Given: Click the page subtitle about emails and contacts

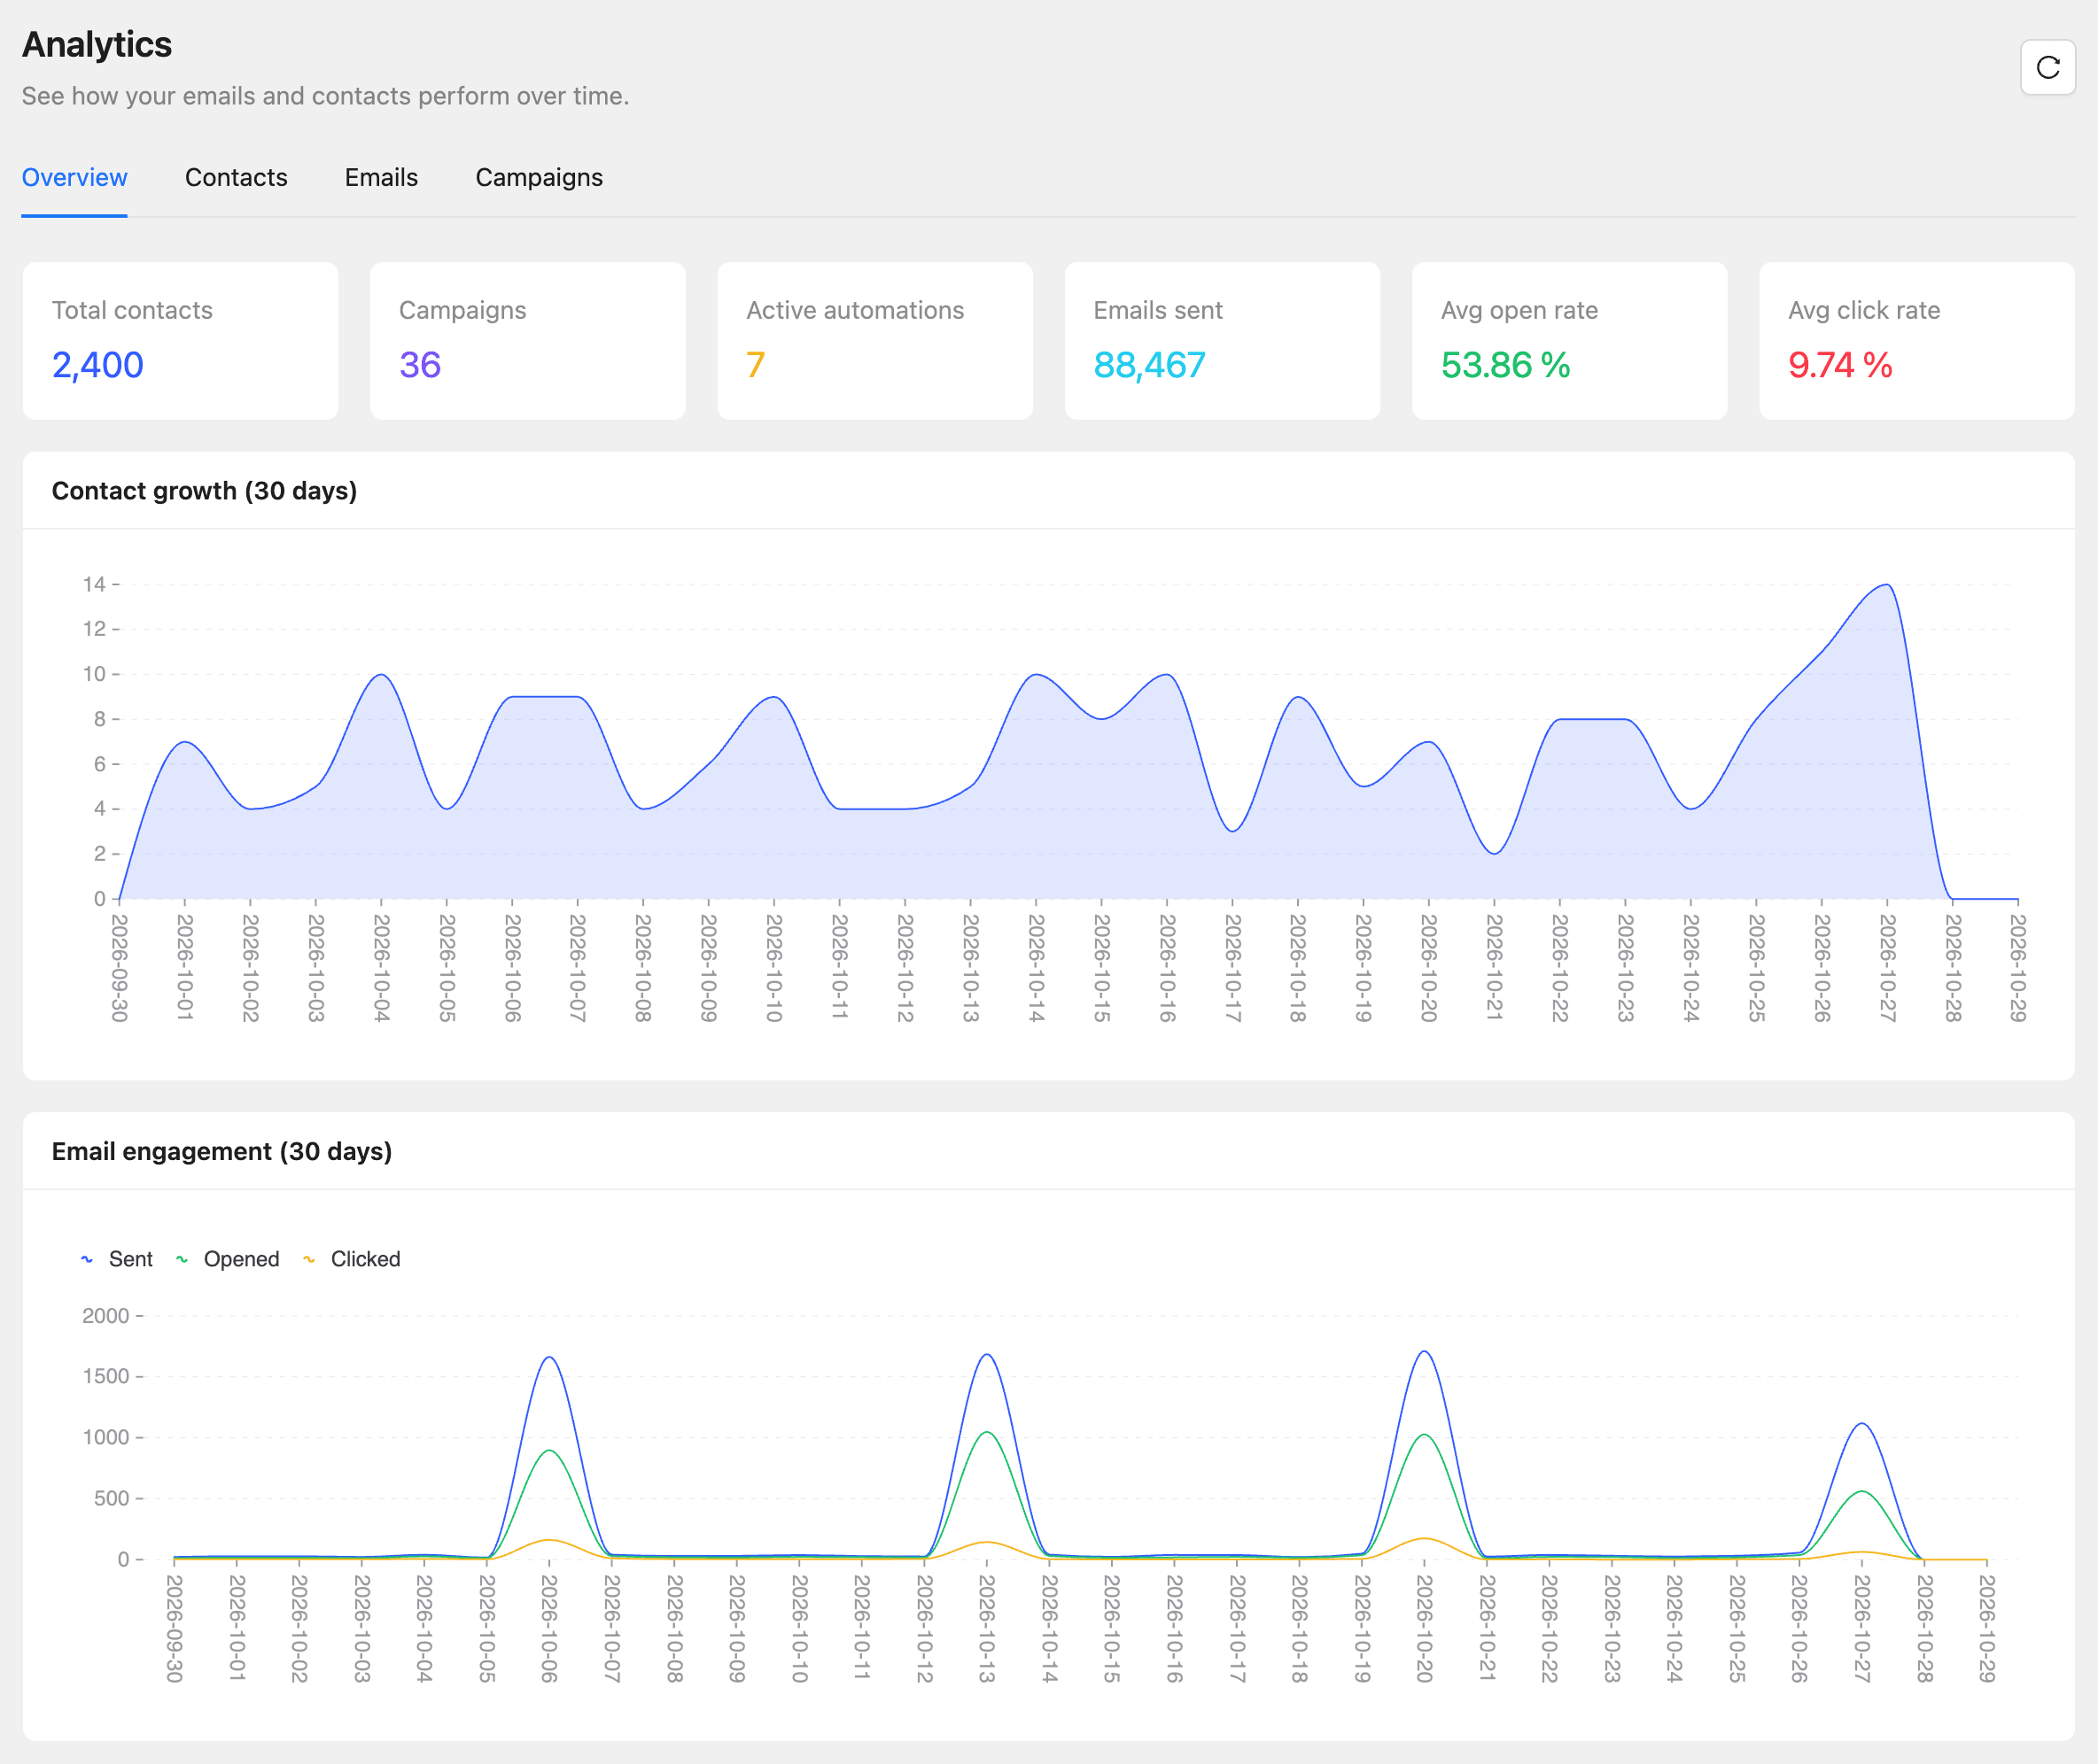Looking at the screenshot, I should (325, 96).
